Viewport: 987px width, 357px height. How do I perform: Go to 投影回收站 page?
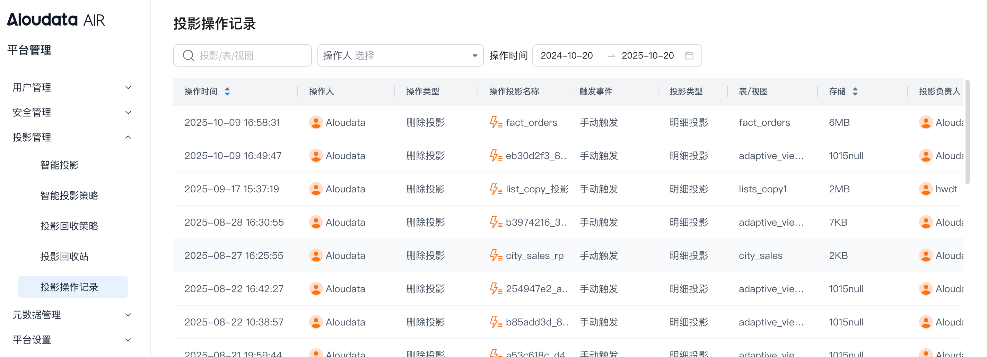click(x=64, y=256)
